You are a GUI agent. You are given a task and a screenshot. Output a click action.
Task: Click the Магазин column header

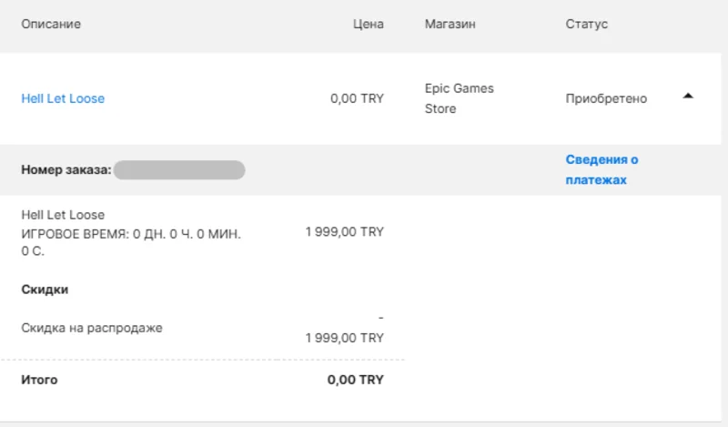tap(450, 24)
